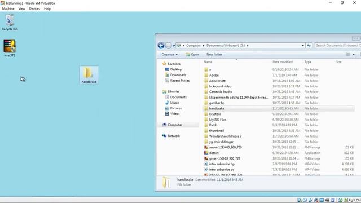Select the My ISO Files folder
Image resolution: width=361 pixels, height=203 pixels.
[x=279, y=120]
